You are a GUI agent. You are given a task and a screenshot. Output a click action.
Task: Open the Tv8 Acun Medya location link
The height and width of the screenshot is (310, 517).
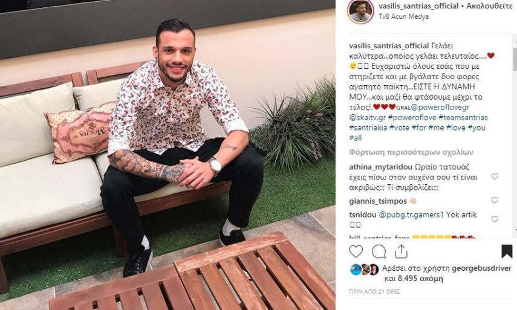pos(403,16)
